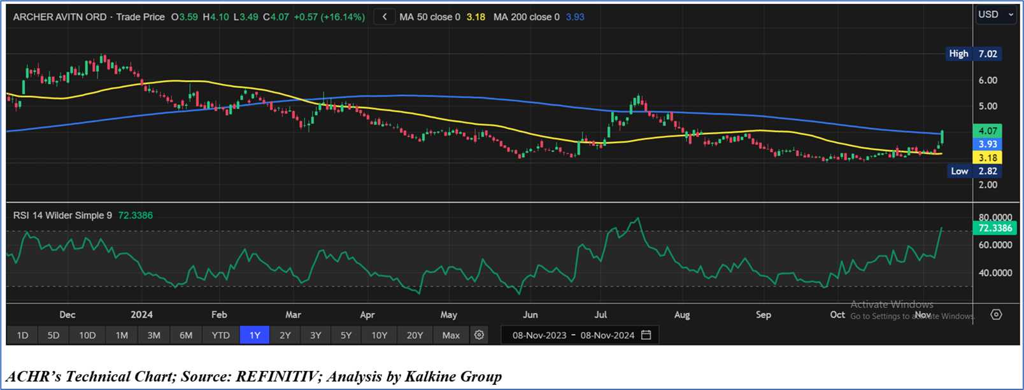Click the 6.00 price axis label
Image resolution: width=1024 pixels, height=390 pixels.
pos(988,80)
